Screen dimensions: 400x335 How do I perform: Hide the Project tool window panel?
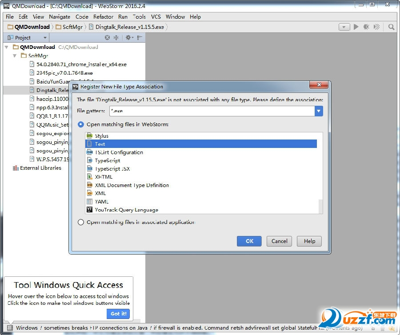(x=138, y=38)
